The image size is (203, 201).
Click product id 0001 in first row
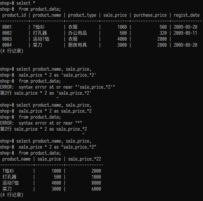tap(7, 27)
